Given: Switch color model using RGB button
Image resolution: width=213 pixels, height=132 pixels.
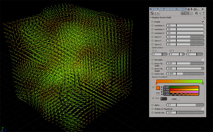Looking at the screenshot, I should point(158,93).
